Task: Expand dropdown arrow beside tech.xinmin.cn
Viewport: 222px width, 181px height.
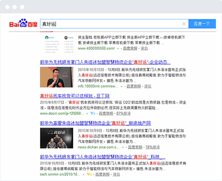Action: [83, 174]
